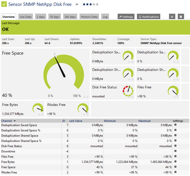Open the comments speech bubble icon
This screenshot has width=190, height=176.
172,17
